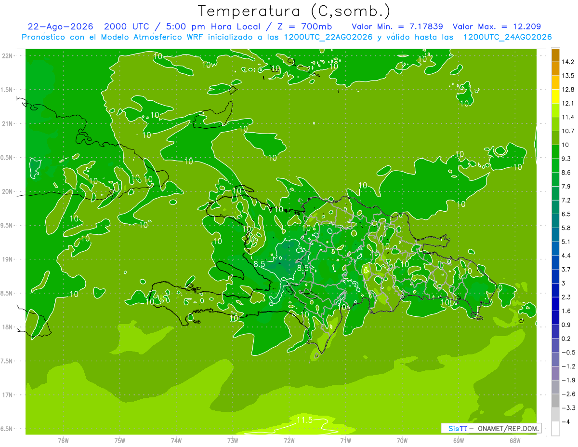This screenshot has height=447, width=578.
Task: Click the 2.3 value on the color scale
Action: pos(566,297)
